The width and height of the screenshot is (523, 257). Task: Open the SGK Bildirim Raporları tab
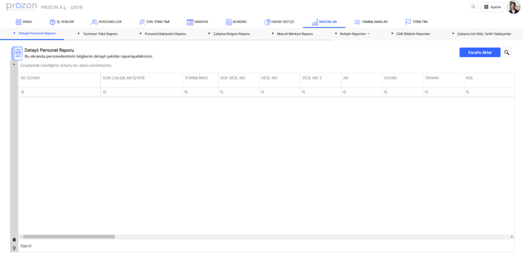(413, 33)
